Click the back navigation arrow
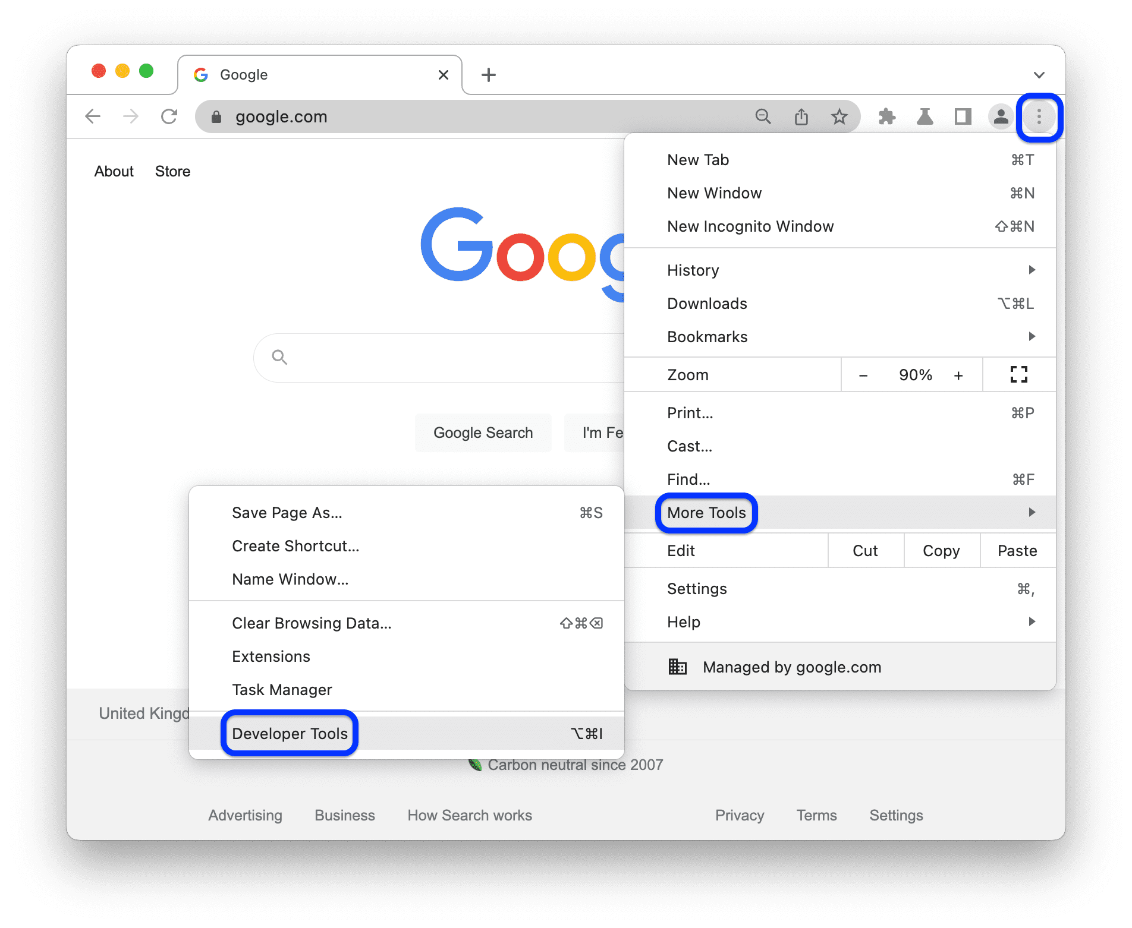Screen dimensions: 1132x928 point(93,116)
